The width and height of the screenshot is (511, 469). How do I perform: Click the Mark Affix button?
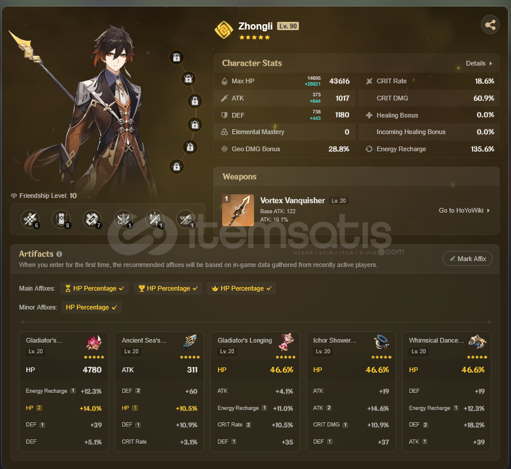(x=467, y=259)
